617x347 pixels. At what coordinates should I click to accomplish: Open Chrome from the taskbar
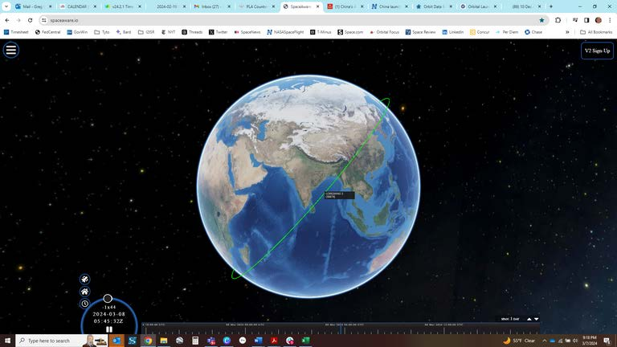[x=148, y=341]
